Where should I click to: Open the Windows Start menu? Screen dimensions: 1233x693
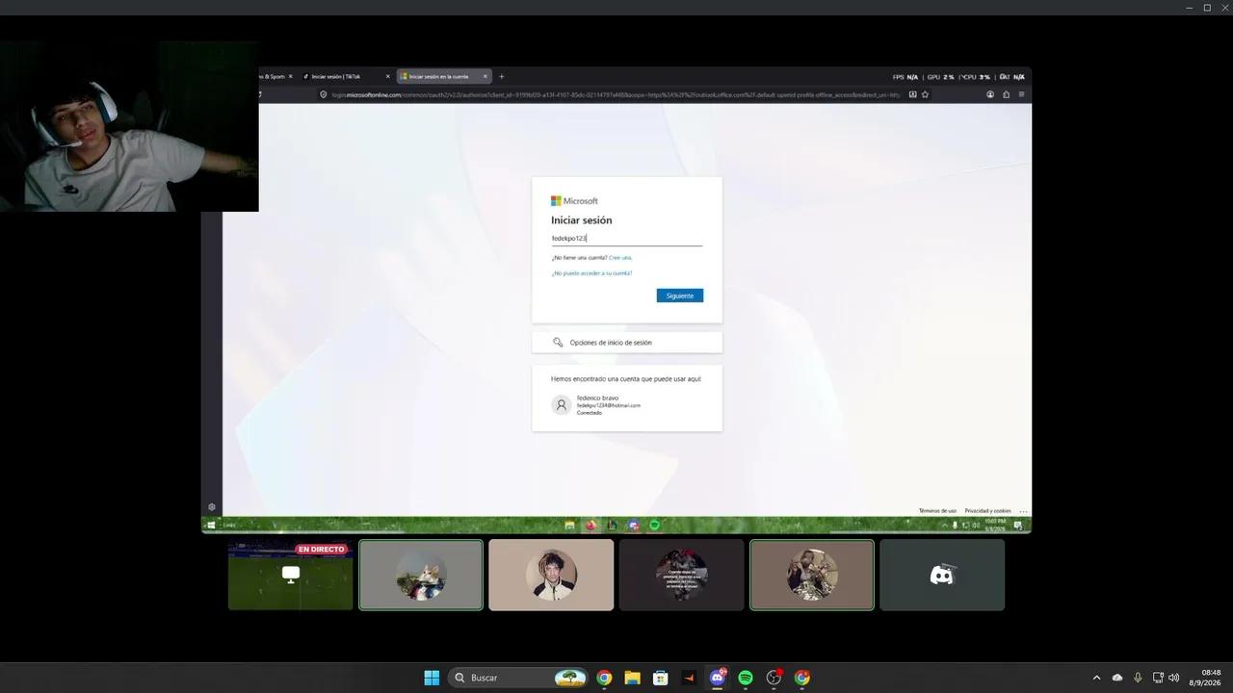(432, 678)
